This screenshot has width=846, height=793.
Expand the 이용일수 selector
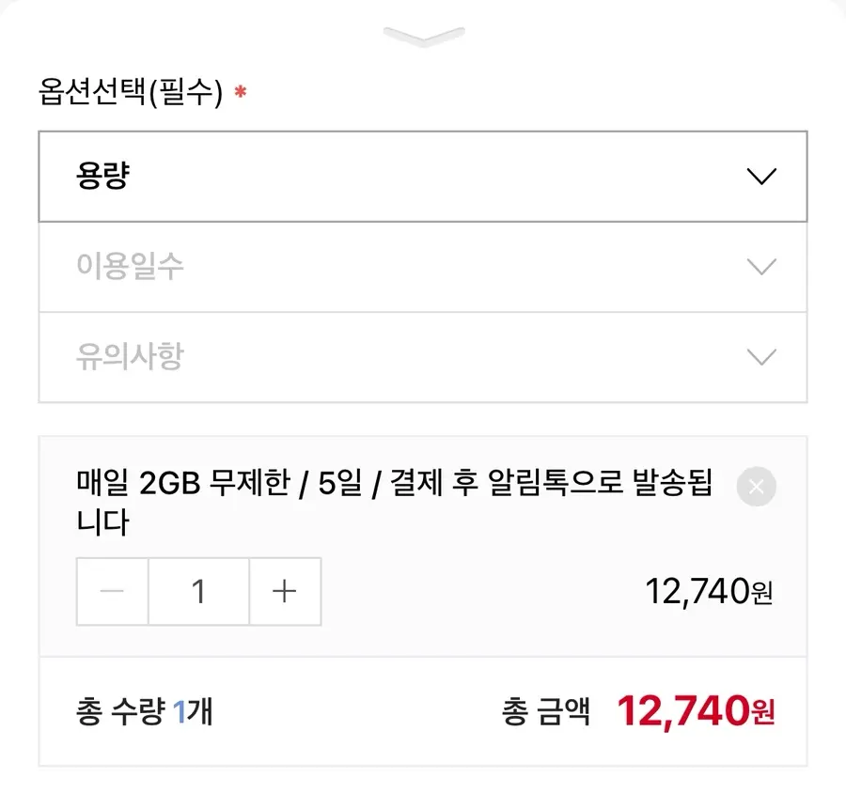(x=423, y=267)
